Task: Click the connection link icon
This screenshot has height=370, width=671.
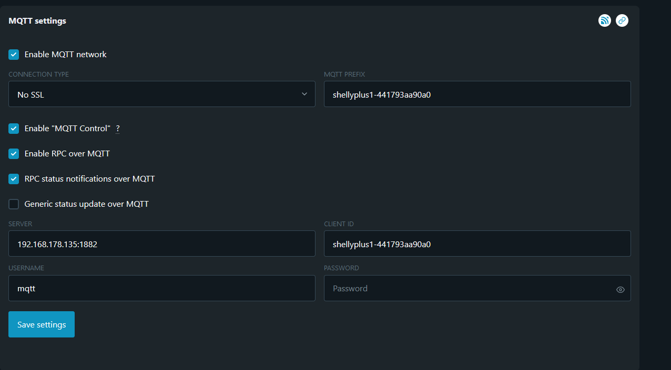Action: (622, 20)
